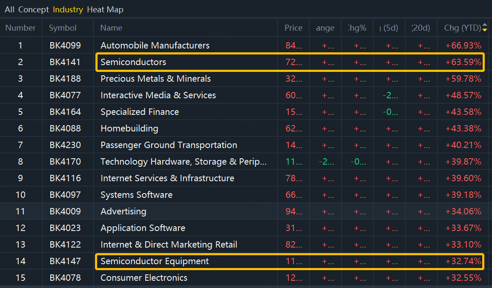The width and height of the screenshot is (492, 288).
Task: Select the Industry tab
Action: (68, 9)
